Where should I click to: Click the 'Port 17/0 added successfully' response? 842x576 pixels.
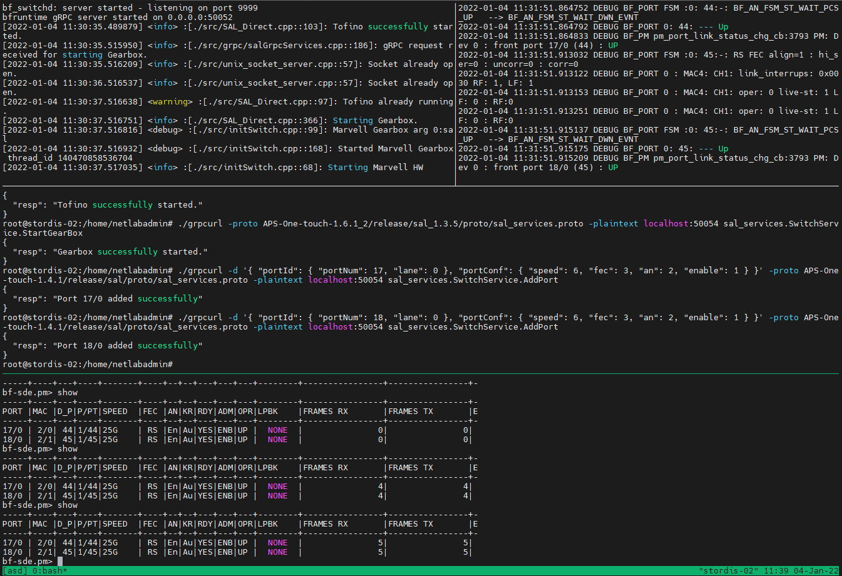click(x=128, y=299)
